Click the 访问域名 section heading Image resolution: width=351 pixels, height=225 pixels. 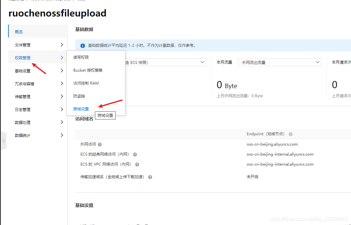point(84,119)
